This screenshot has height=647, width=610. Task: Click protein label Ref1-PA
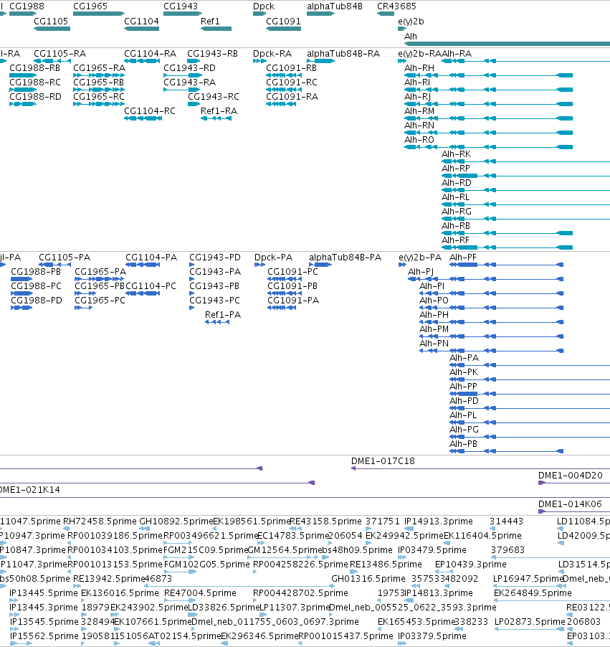coord(223,315)
